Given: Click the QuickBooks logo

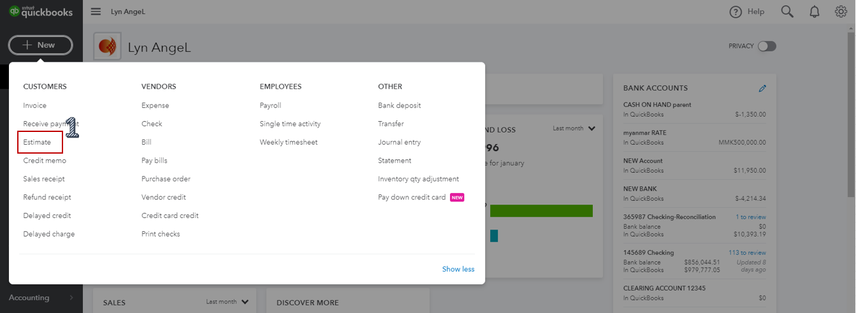Looking at the screenshot, I should point(41,11).
